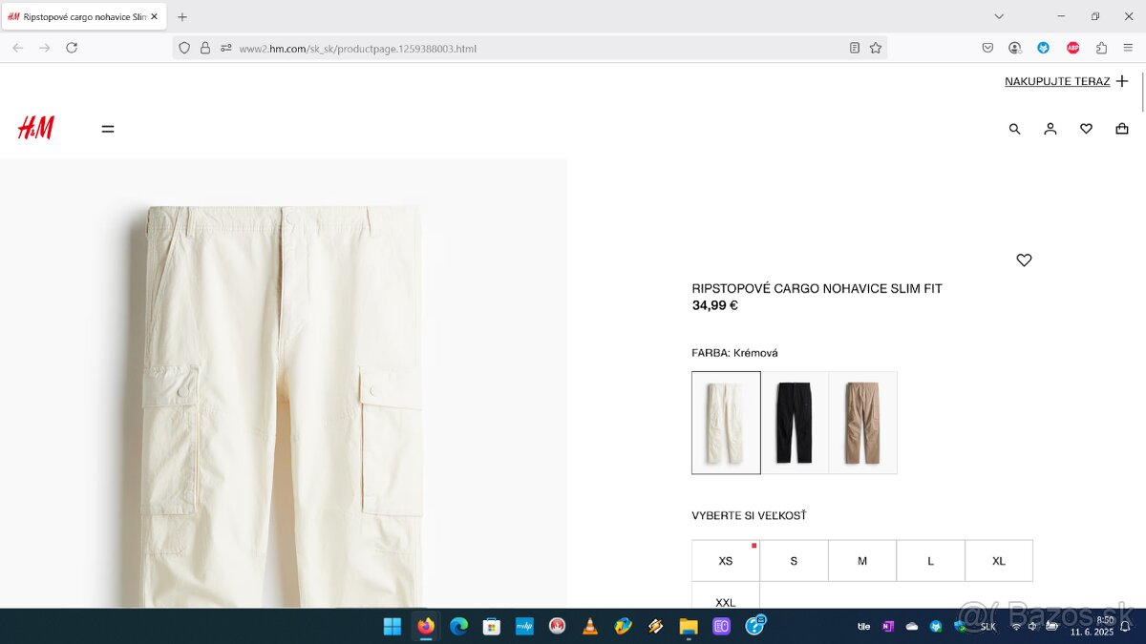1146x644 pixels.
Task: Open the account profile icon
Action: (x=1050, y=128)
